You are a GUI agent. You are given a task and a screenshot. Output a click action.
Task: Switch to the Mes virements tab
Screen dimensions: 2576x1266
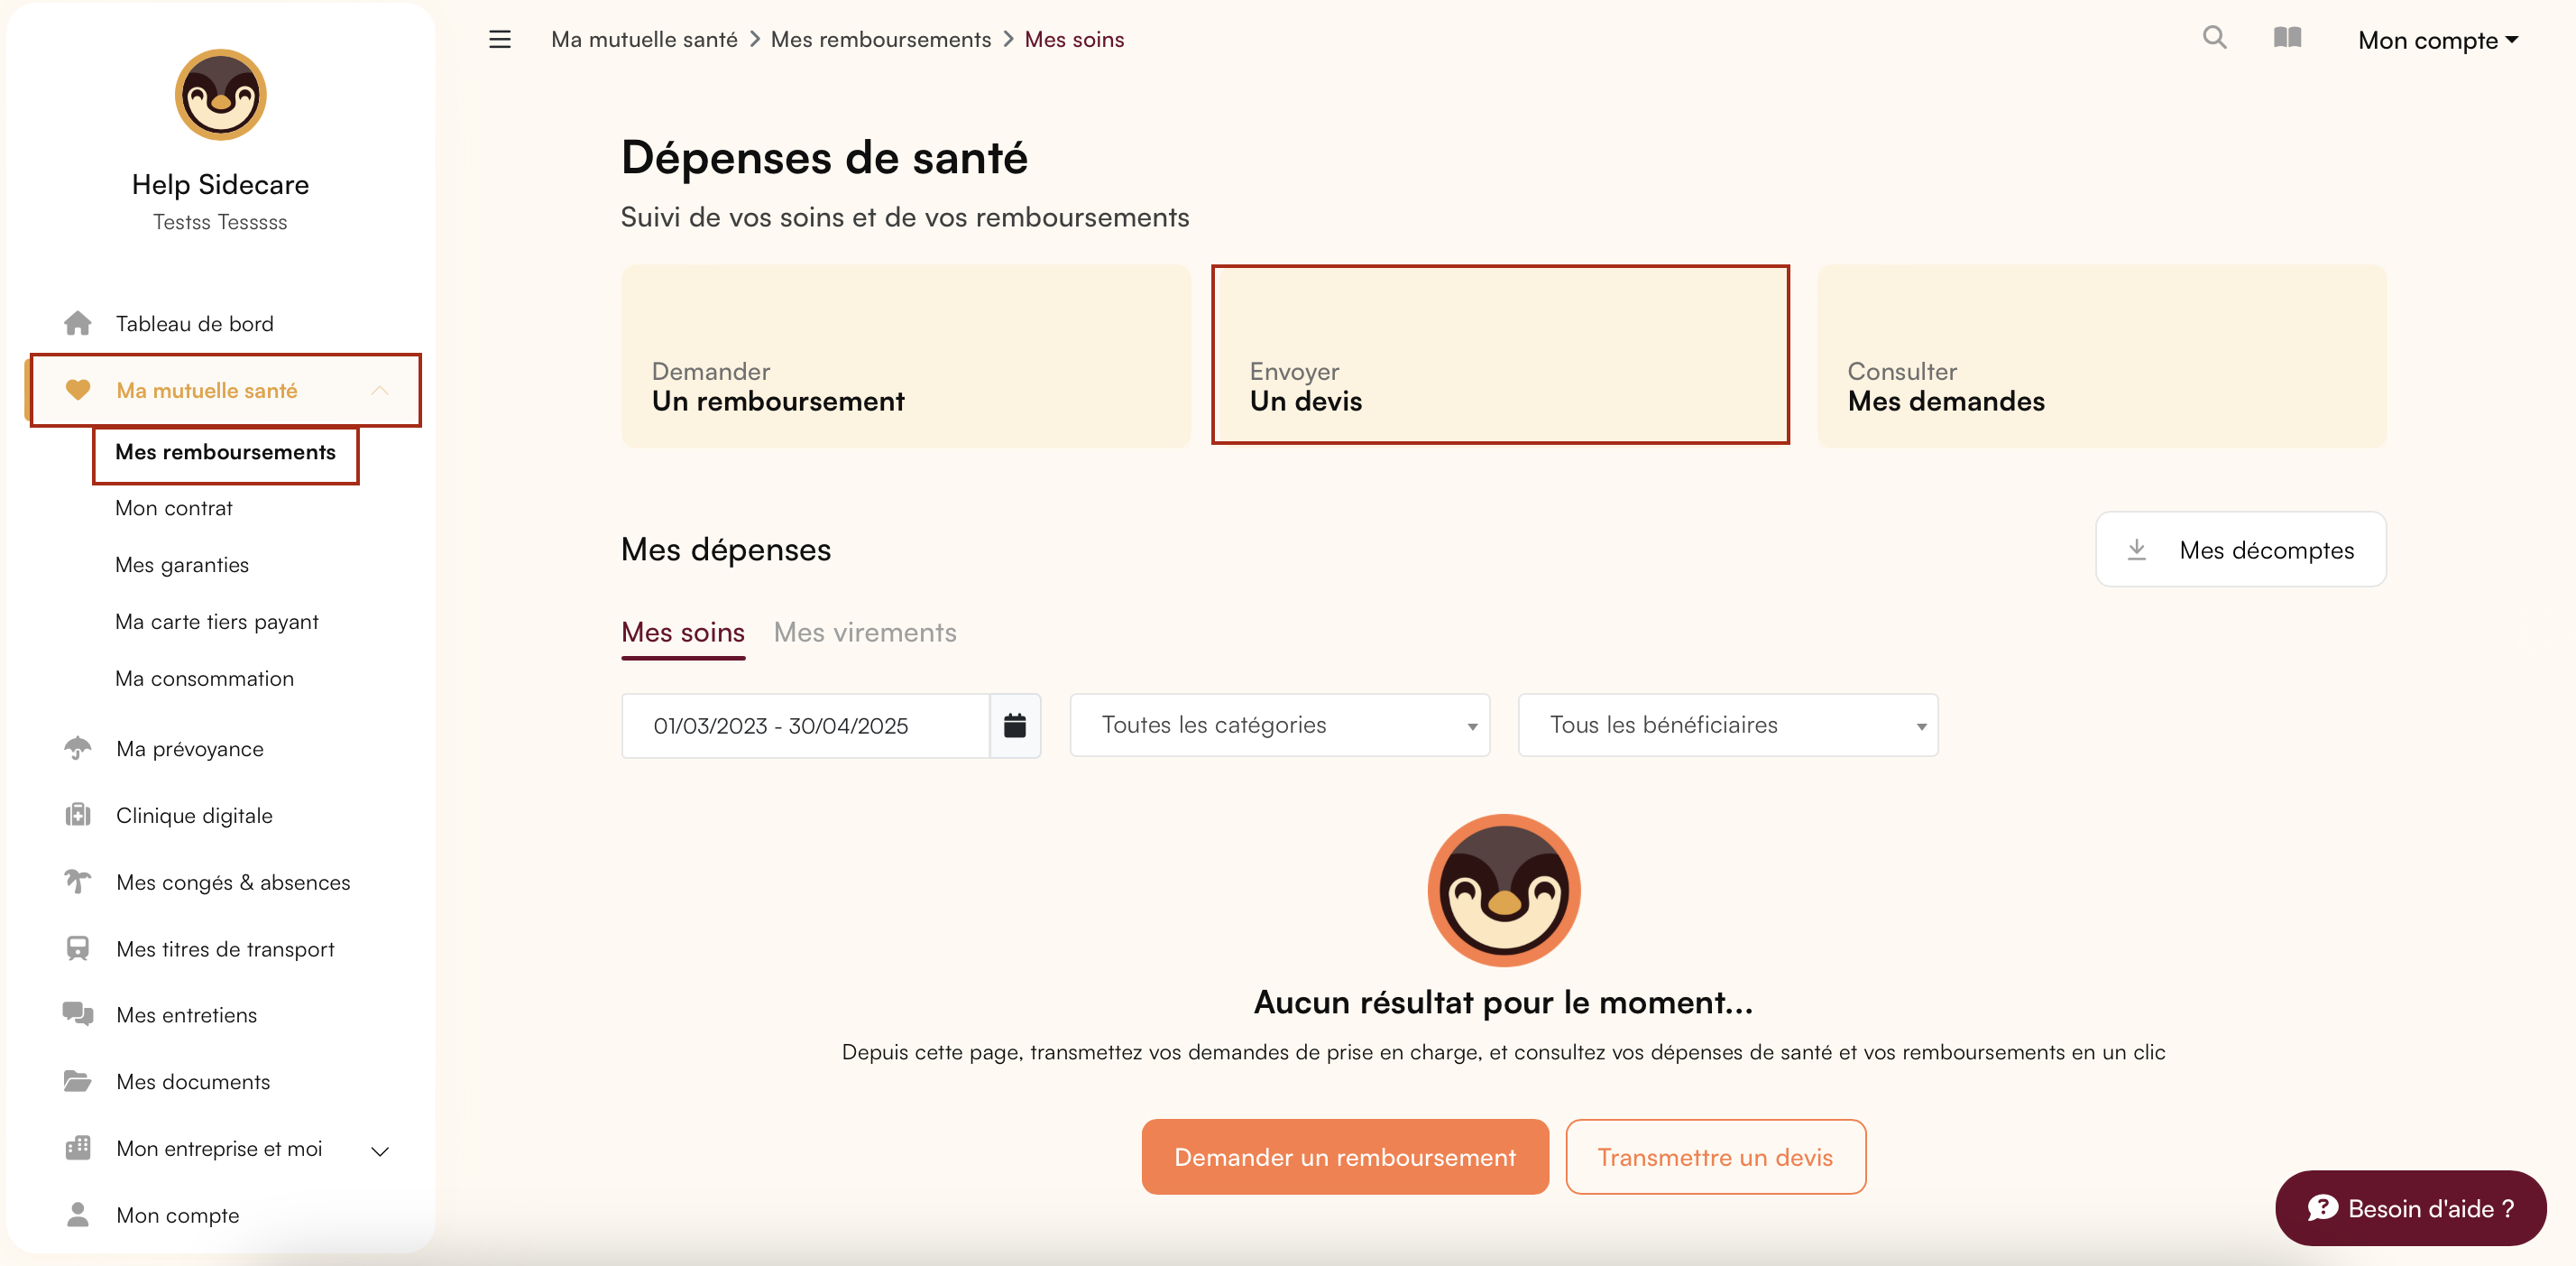(x=865, y=633)
